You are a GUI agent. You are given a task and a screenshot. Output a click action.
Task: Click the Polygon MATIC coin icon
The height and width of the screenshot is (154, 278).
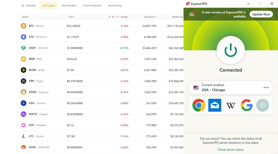click(23, 114)
